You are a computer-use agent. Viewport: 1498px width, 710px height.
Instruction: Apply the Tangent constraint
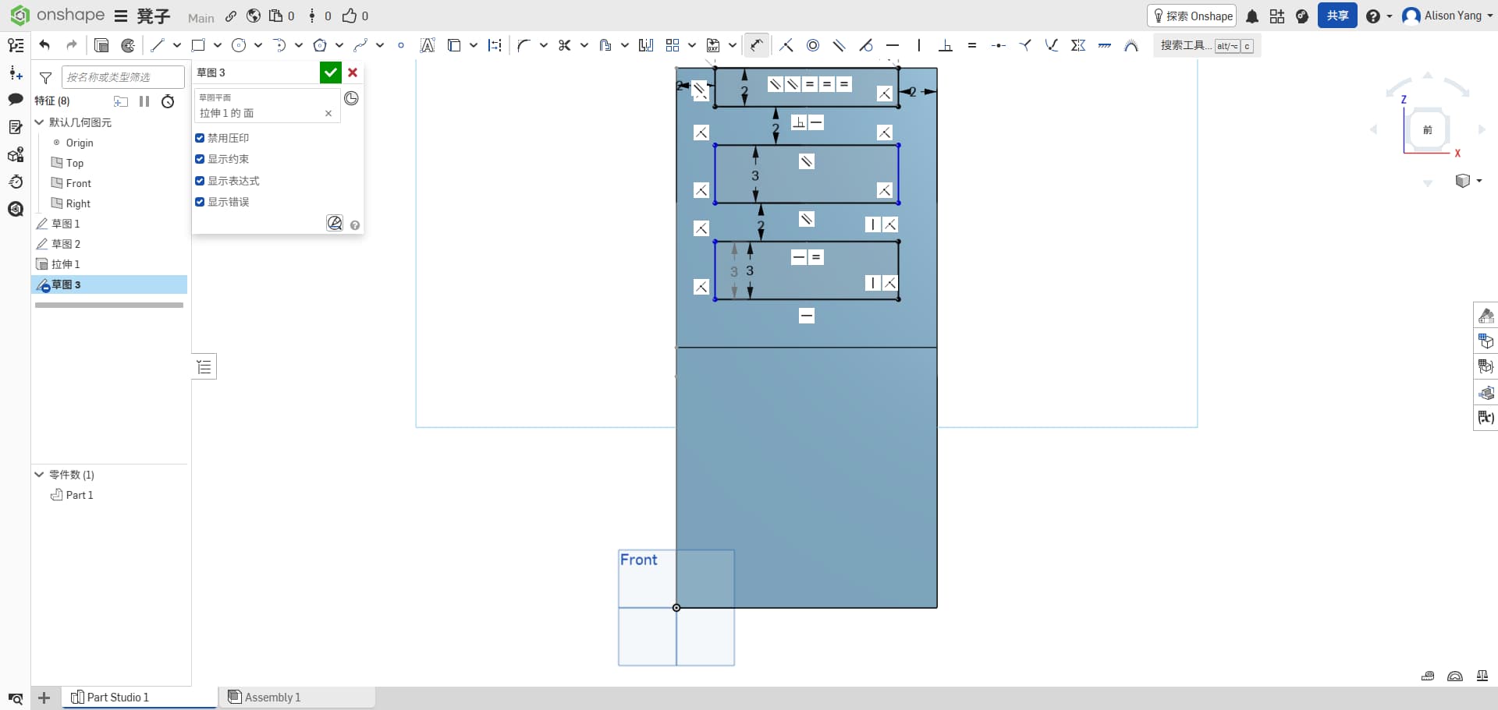pyautogui.click(x=866, y=45)
